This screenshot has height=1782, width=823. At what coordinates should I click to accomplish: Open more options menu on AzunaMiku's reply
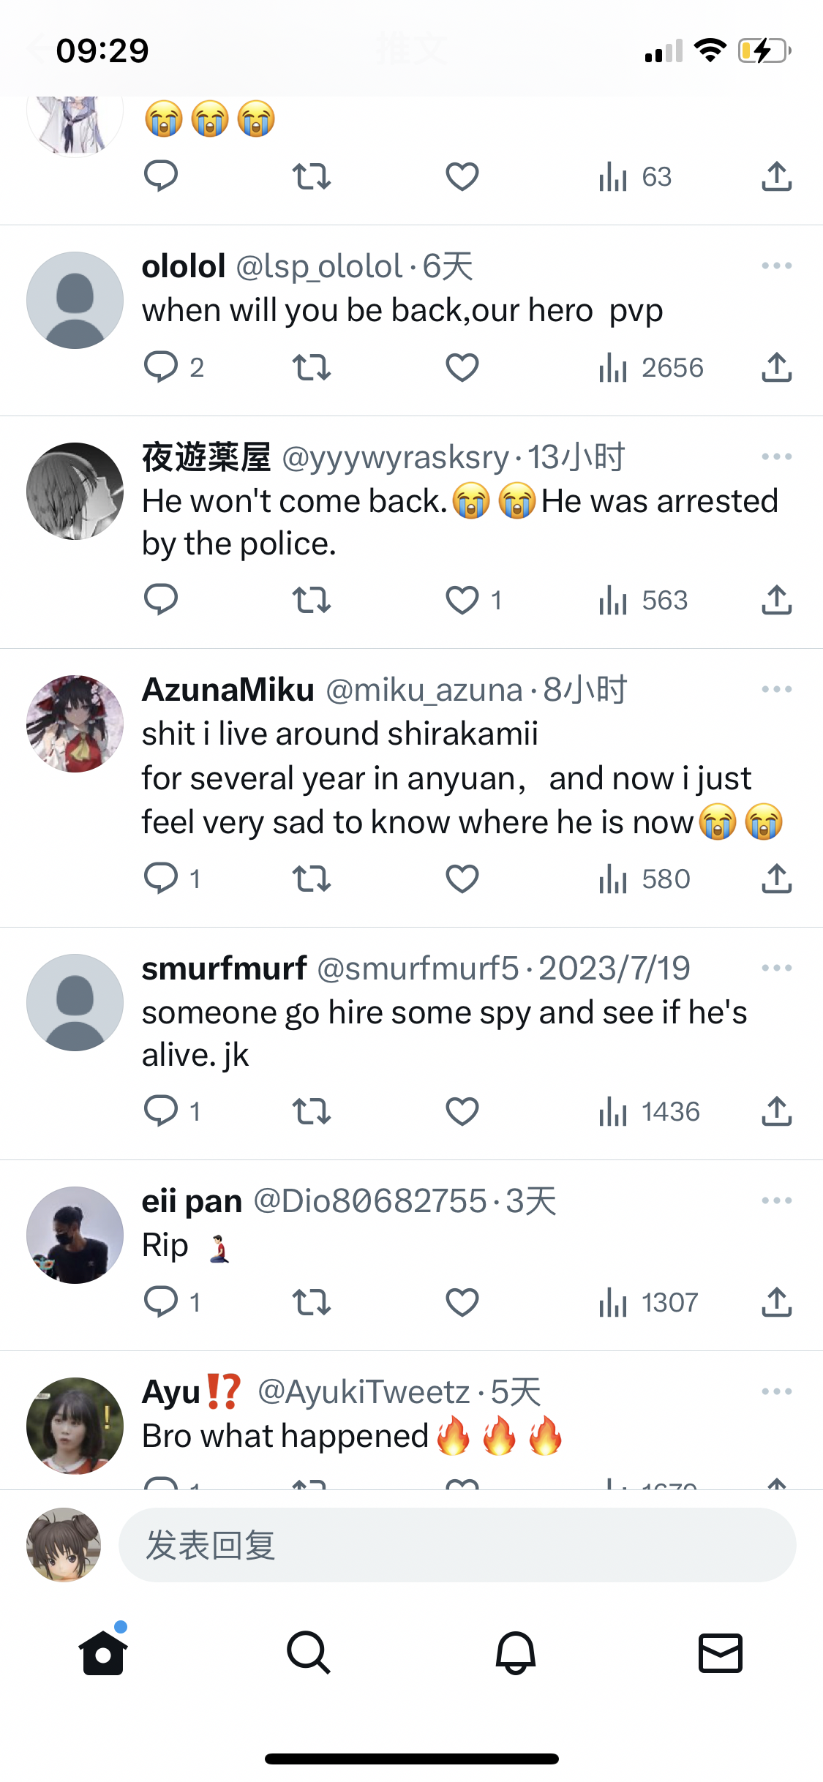point(776,690)
